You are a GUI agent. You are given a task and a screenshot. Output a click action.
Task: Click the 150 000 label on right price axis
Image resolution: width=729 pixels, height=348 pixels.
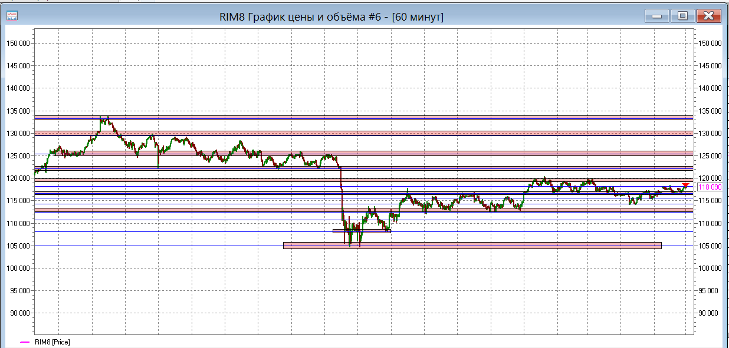coord(709,43)
